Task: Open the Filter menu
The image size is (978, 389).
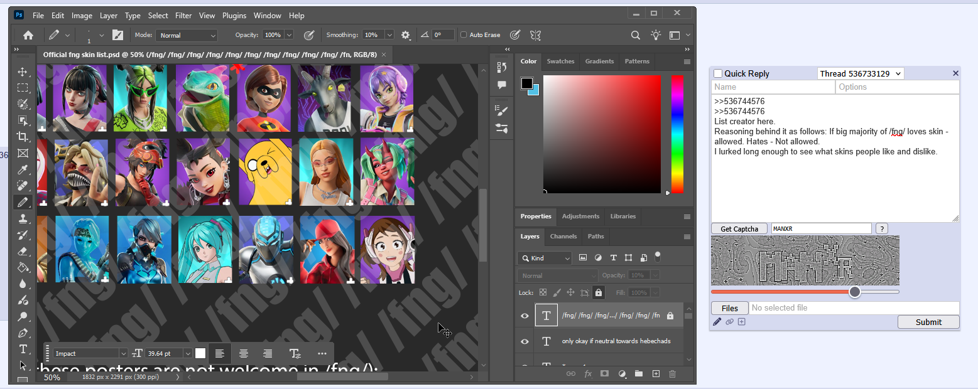Action: 183,16
